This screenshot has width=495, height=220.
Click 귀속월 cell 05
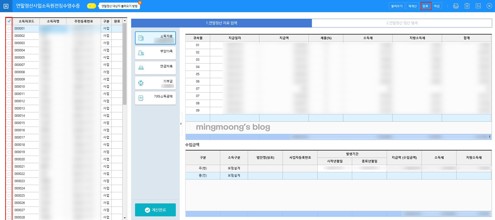pos(198,74)
